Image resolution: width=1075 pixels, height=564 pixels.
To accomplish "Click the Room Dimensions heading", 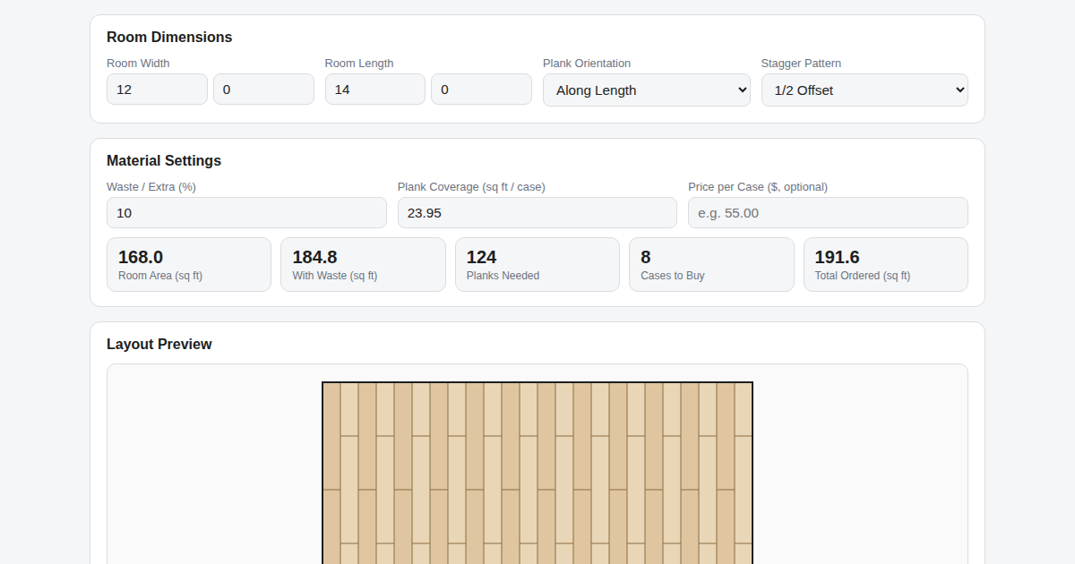I will pyautogui.click(x=169, y=38).
